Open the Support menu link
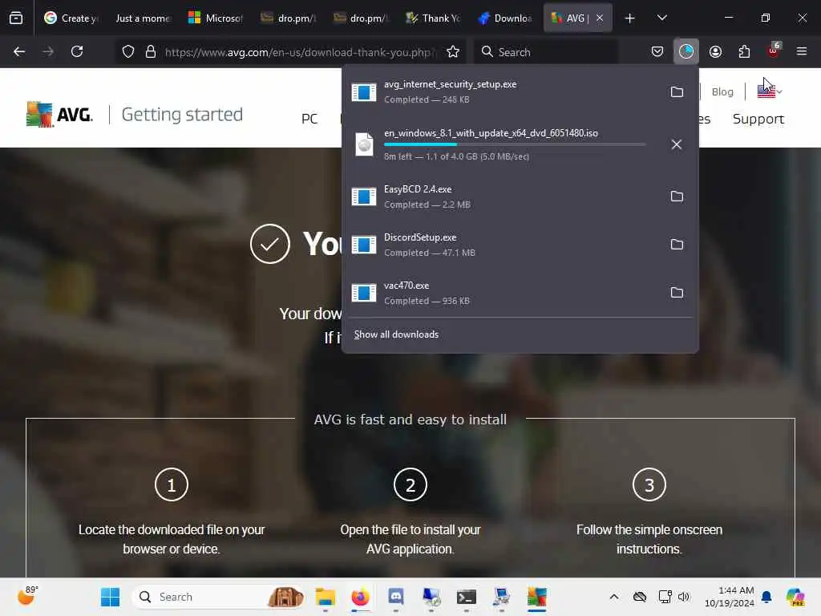 (758, 119)
